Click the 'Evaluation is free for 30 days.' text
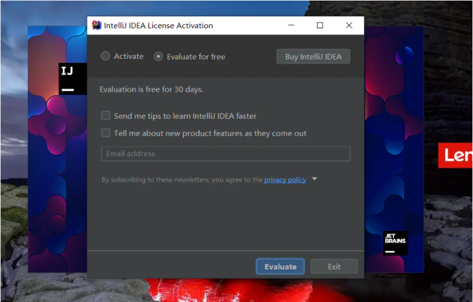The height and width of the screenshot is (302, 473). pos(151,89)
